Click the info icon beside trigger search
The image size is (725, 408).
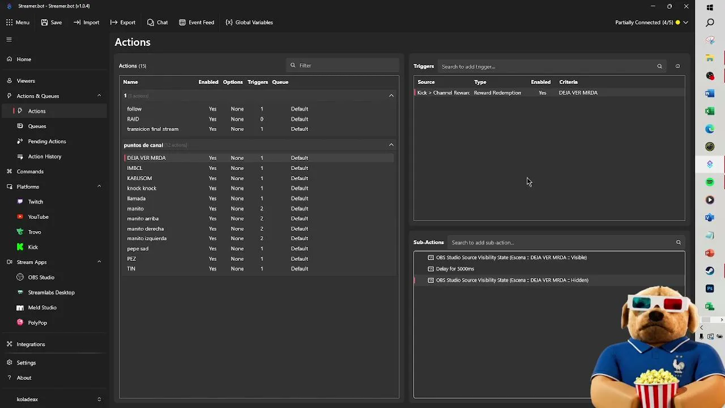[677, 66]
